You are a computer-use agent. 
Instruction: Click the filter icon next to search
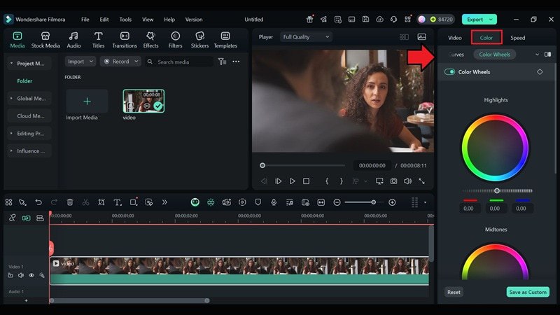(222, 62)
